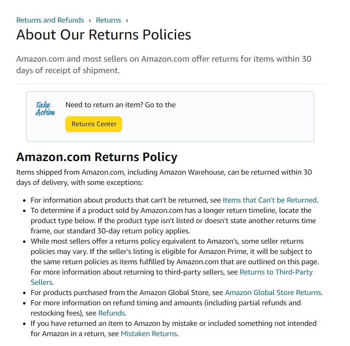Screen dimensions: 350x346
Task: Click intro paragraph about 30 days of receipt
Action: point(164,65)
